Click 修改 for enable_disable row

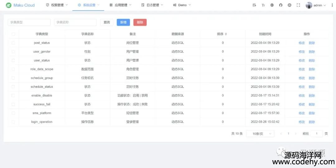click(302, 95)
